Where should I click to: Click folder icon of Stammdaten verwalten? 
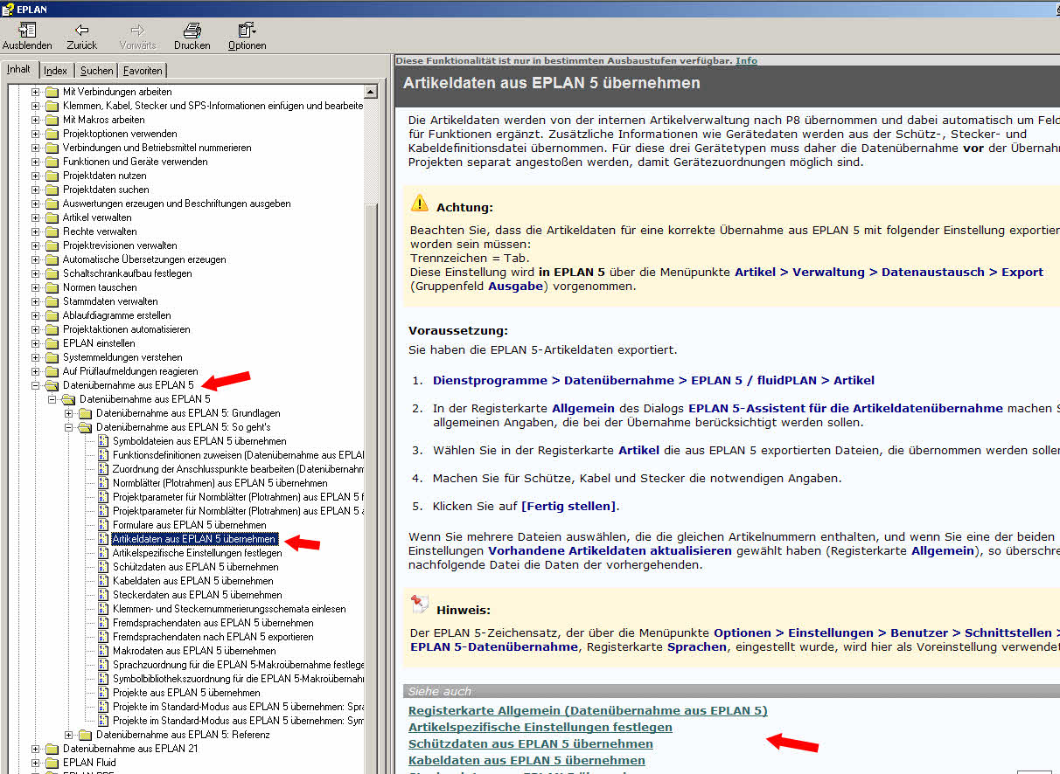click(x=52, y=301)
